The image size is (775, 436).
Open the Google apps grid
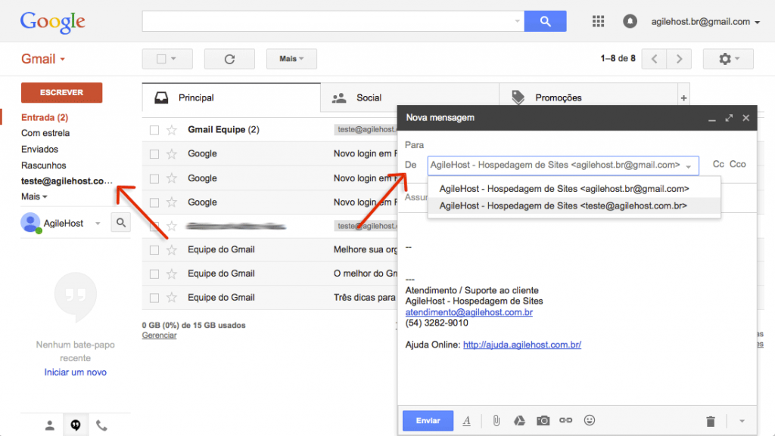click(598, 21)
